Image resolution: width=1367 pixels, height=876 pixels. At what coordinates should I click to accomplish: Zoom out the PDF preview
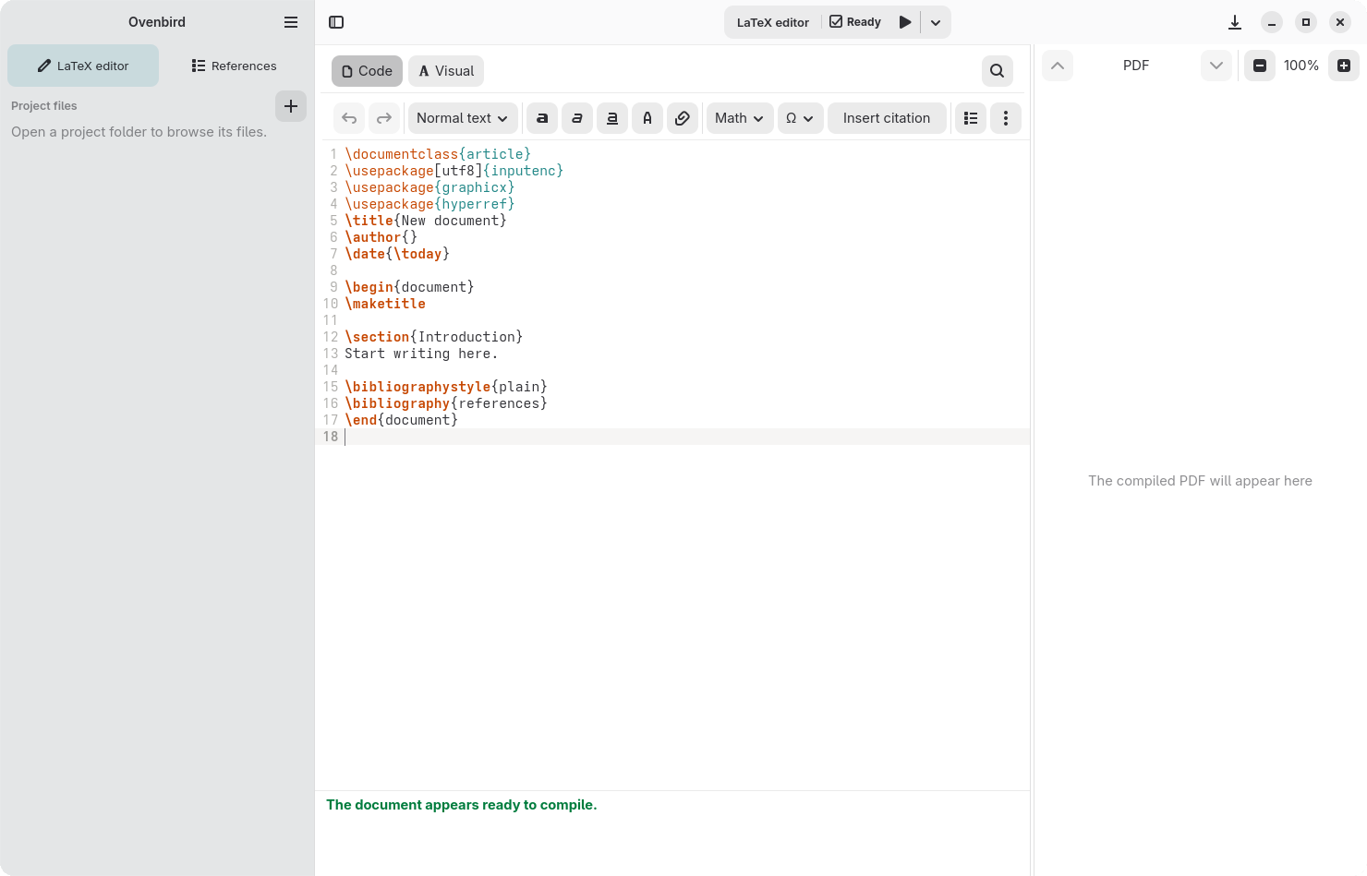(x=1260, y=66)
